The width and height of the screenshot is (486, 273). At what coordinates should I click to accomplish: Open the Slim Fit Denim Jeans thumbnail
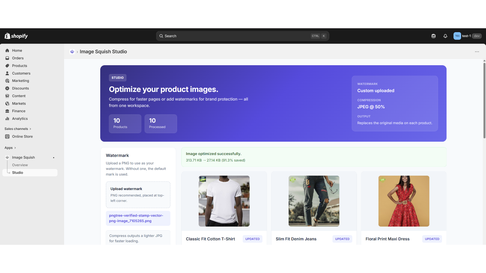pyautogui.click(x=314, y=201)
